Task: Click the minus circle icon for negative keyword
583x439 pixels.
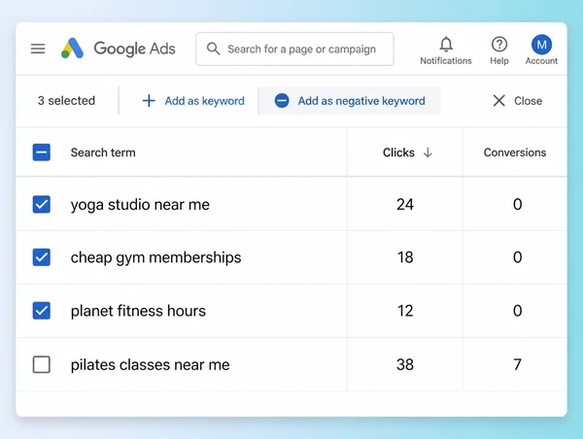Action: [282, 101]
